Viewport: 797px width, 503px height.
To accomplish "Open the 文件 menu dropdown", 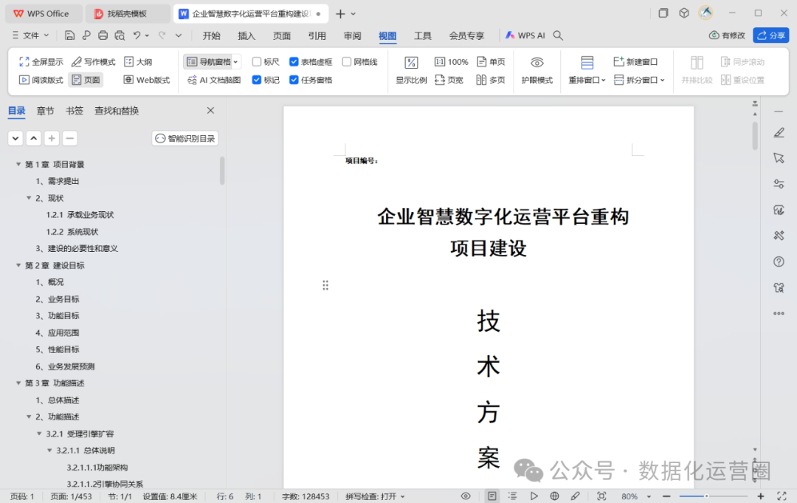I will 30,35.
